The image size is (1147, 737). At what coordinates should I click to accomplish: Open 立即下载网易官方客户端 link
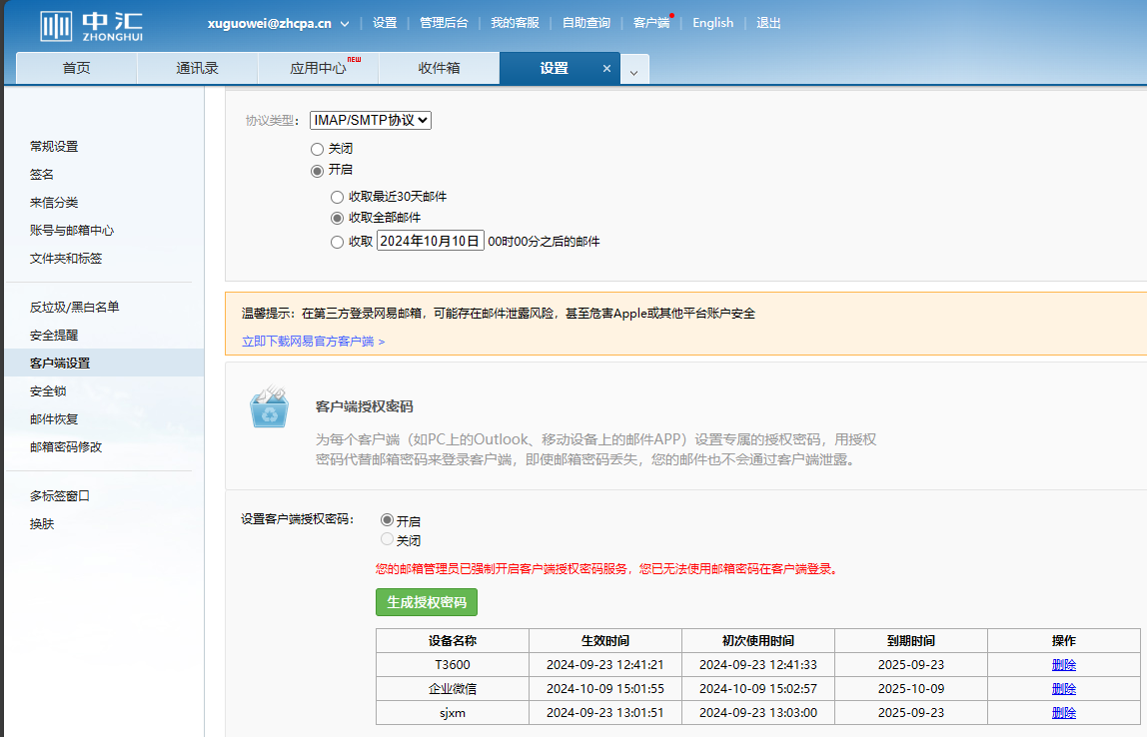point(313,342)
